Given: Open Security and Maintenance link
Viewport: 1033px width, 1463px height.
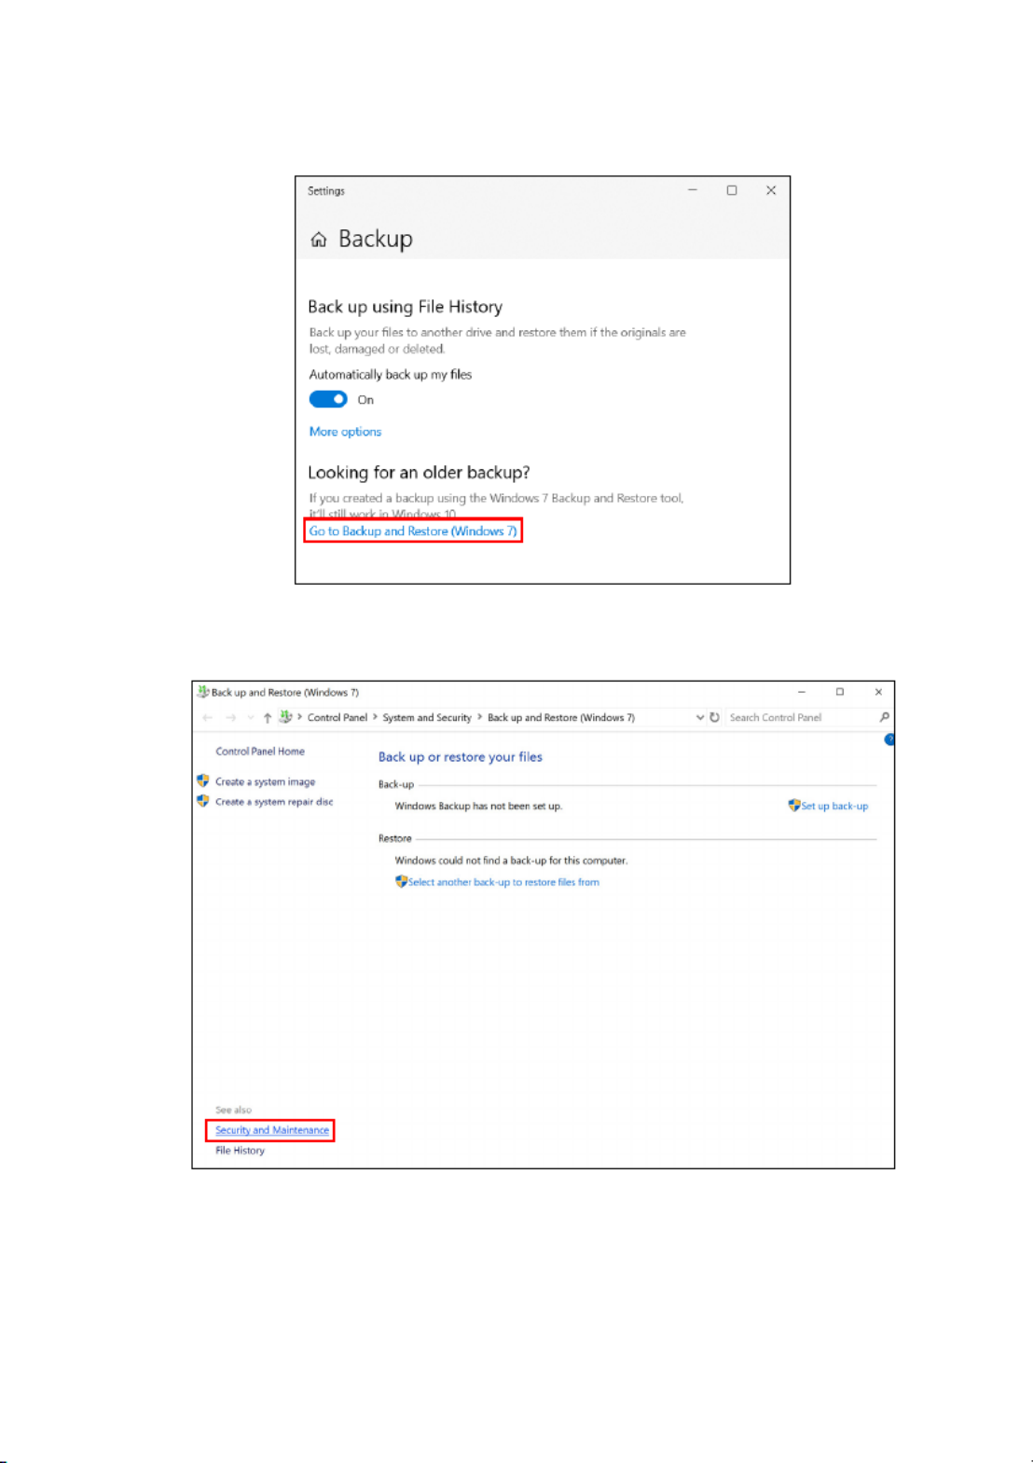Looking at the screenshot, I should click(272, 1130).
